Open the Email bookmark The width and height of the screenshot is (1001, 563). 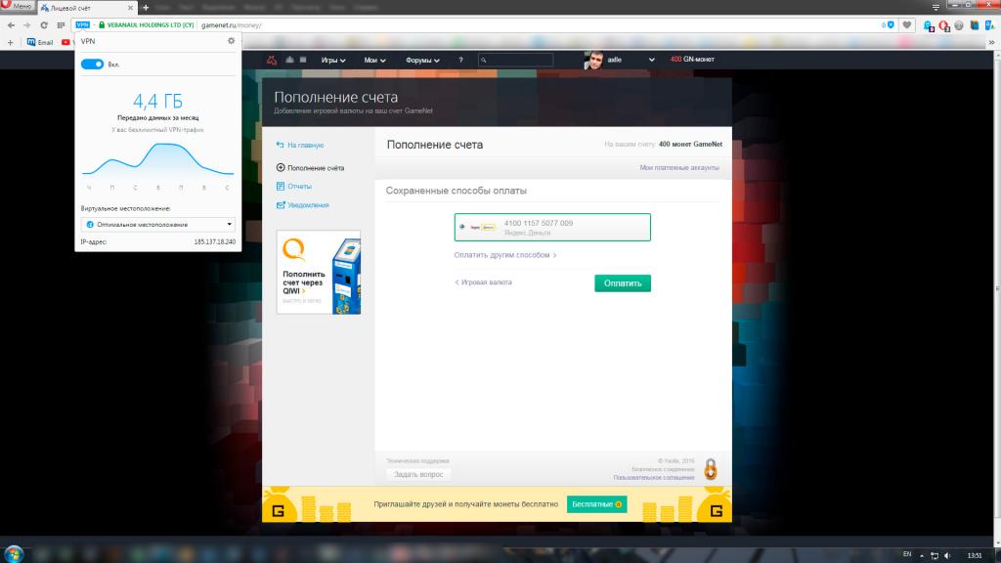[39, 42]
